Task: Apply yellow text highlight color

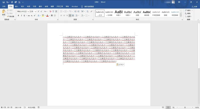Action: point(43,16)
